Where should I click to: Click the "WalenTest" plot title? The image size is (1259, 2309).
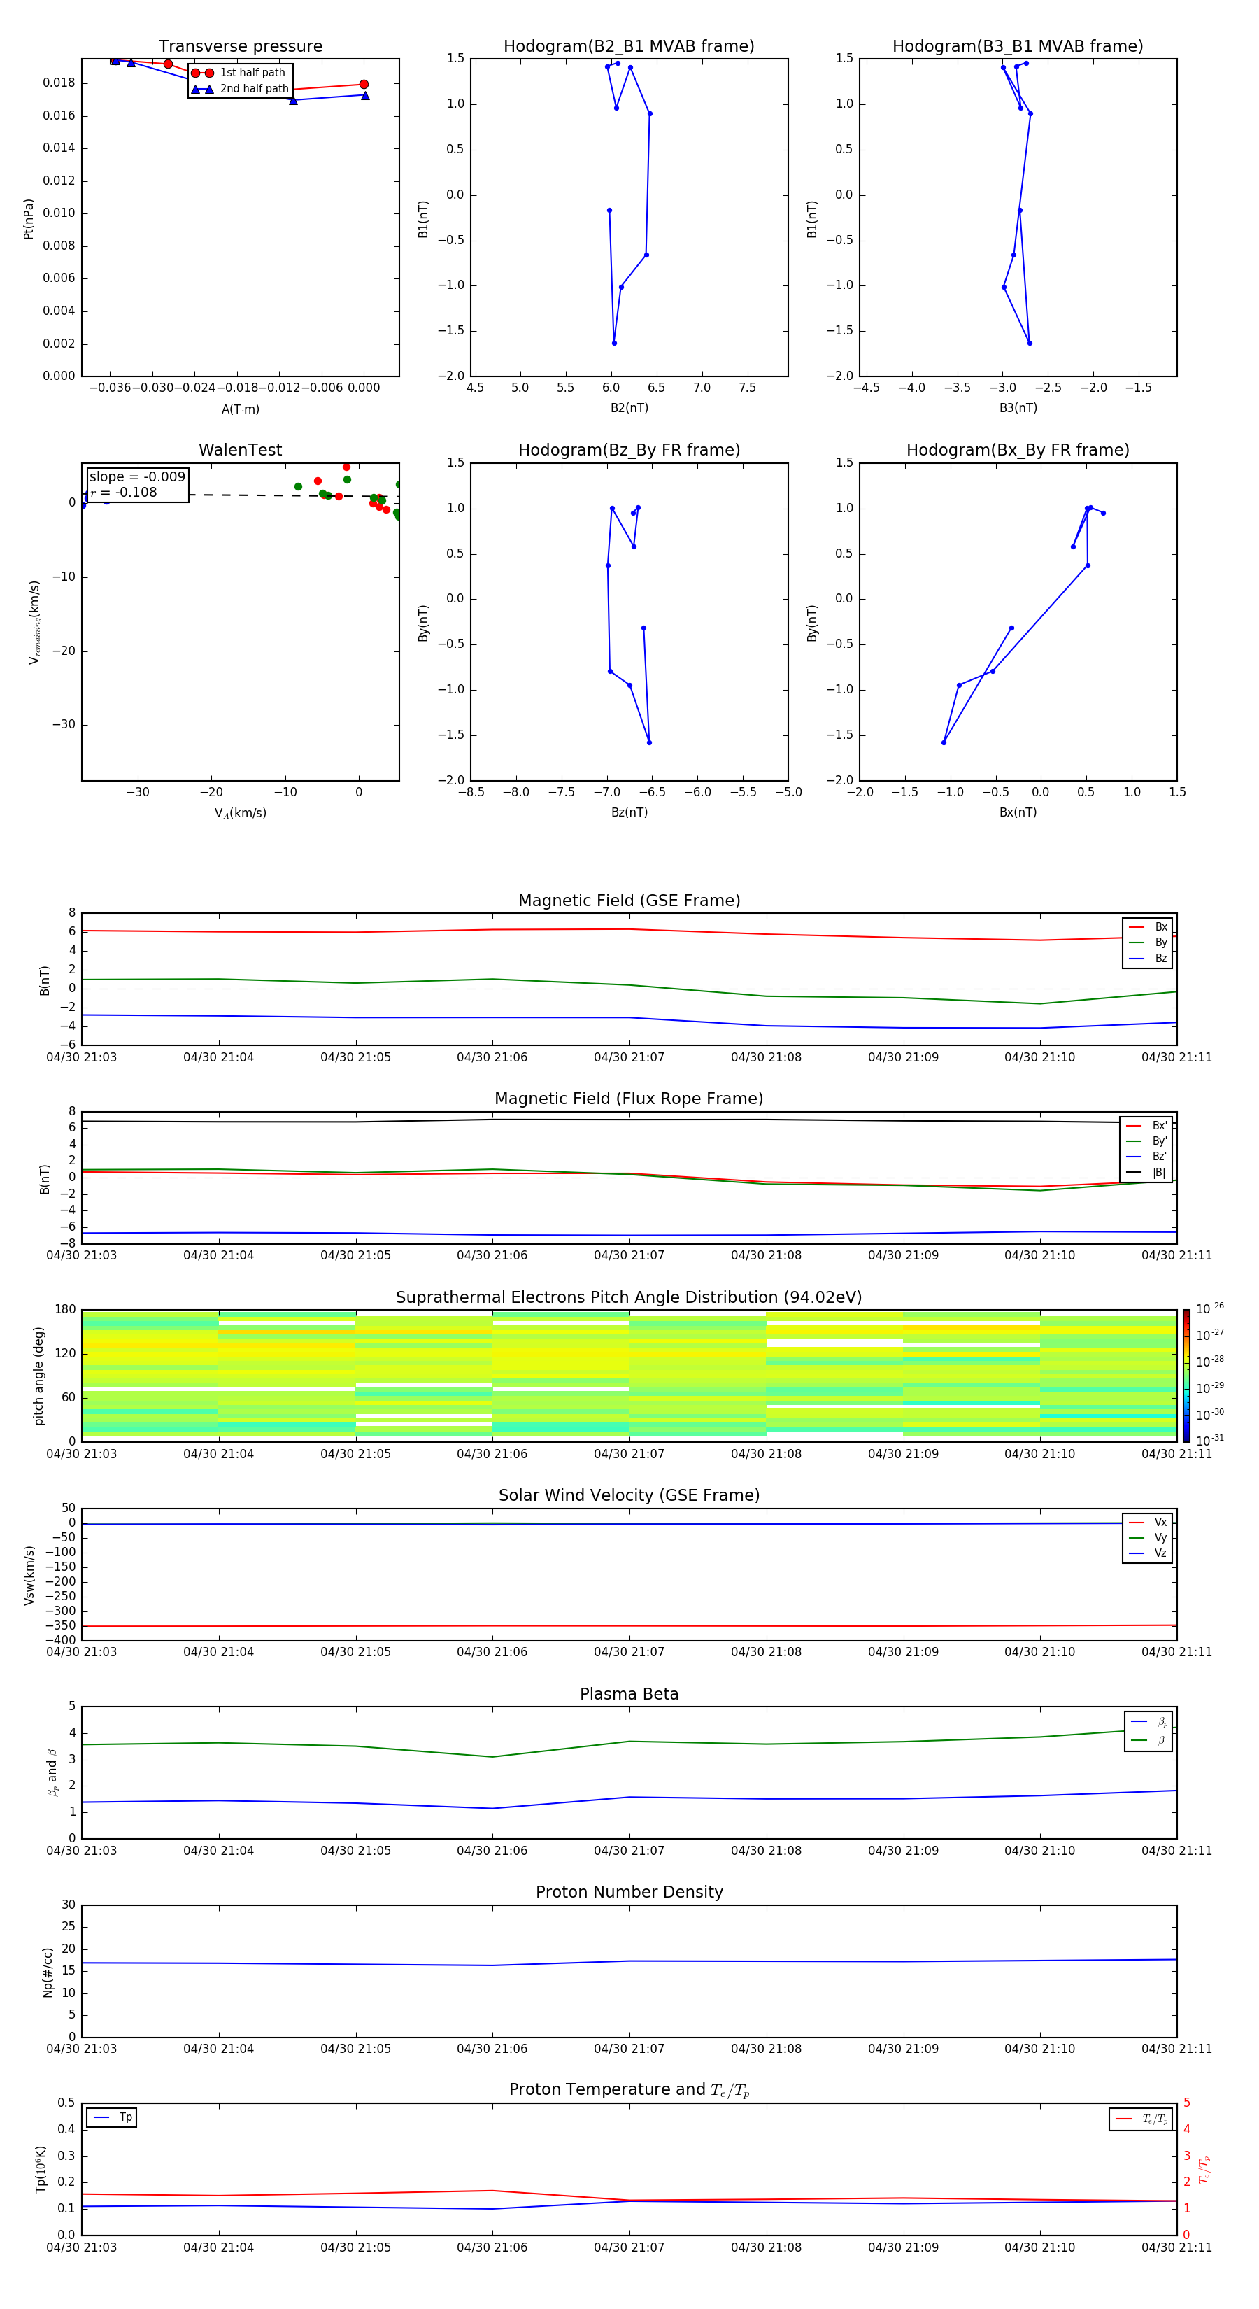click(x=240, y=450)
